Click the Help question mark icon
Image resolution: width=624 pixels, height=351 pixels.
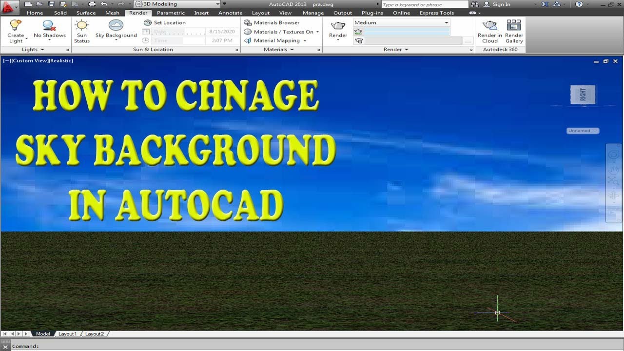pos(579,4)
